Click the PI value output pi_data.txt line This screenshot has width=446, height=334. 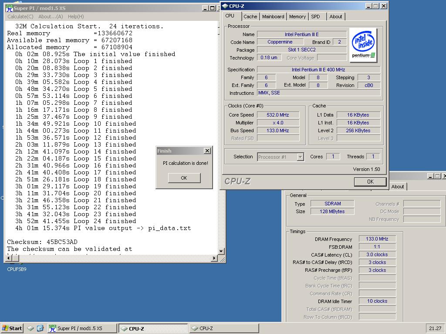(103, 228)
